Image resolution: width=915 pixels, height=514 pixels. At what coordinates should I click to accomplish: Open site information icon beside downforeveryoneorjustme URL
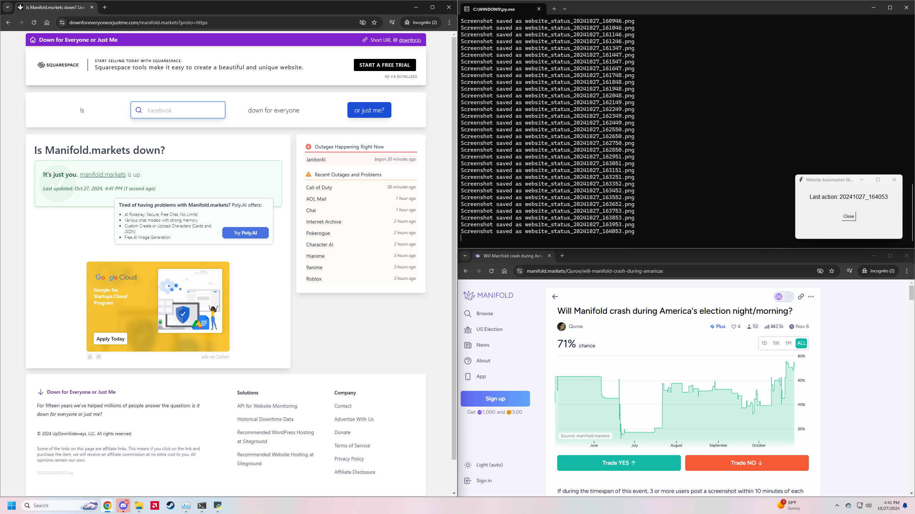[62, 22]
